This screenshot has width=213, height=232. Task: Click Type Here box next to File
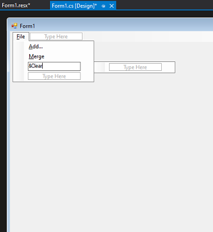click(56, 37)
